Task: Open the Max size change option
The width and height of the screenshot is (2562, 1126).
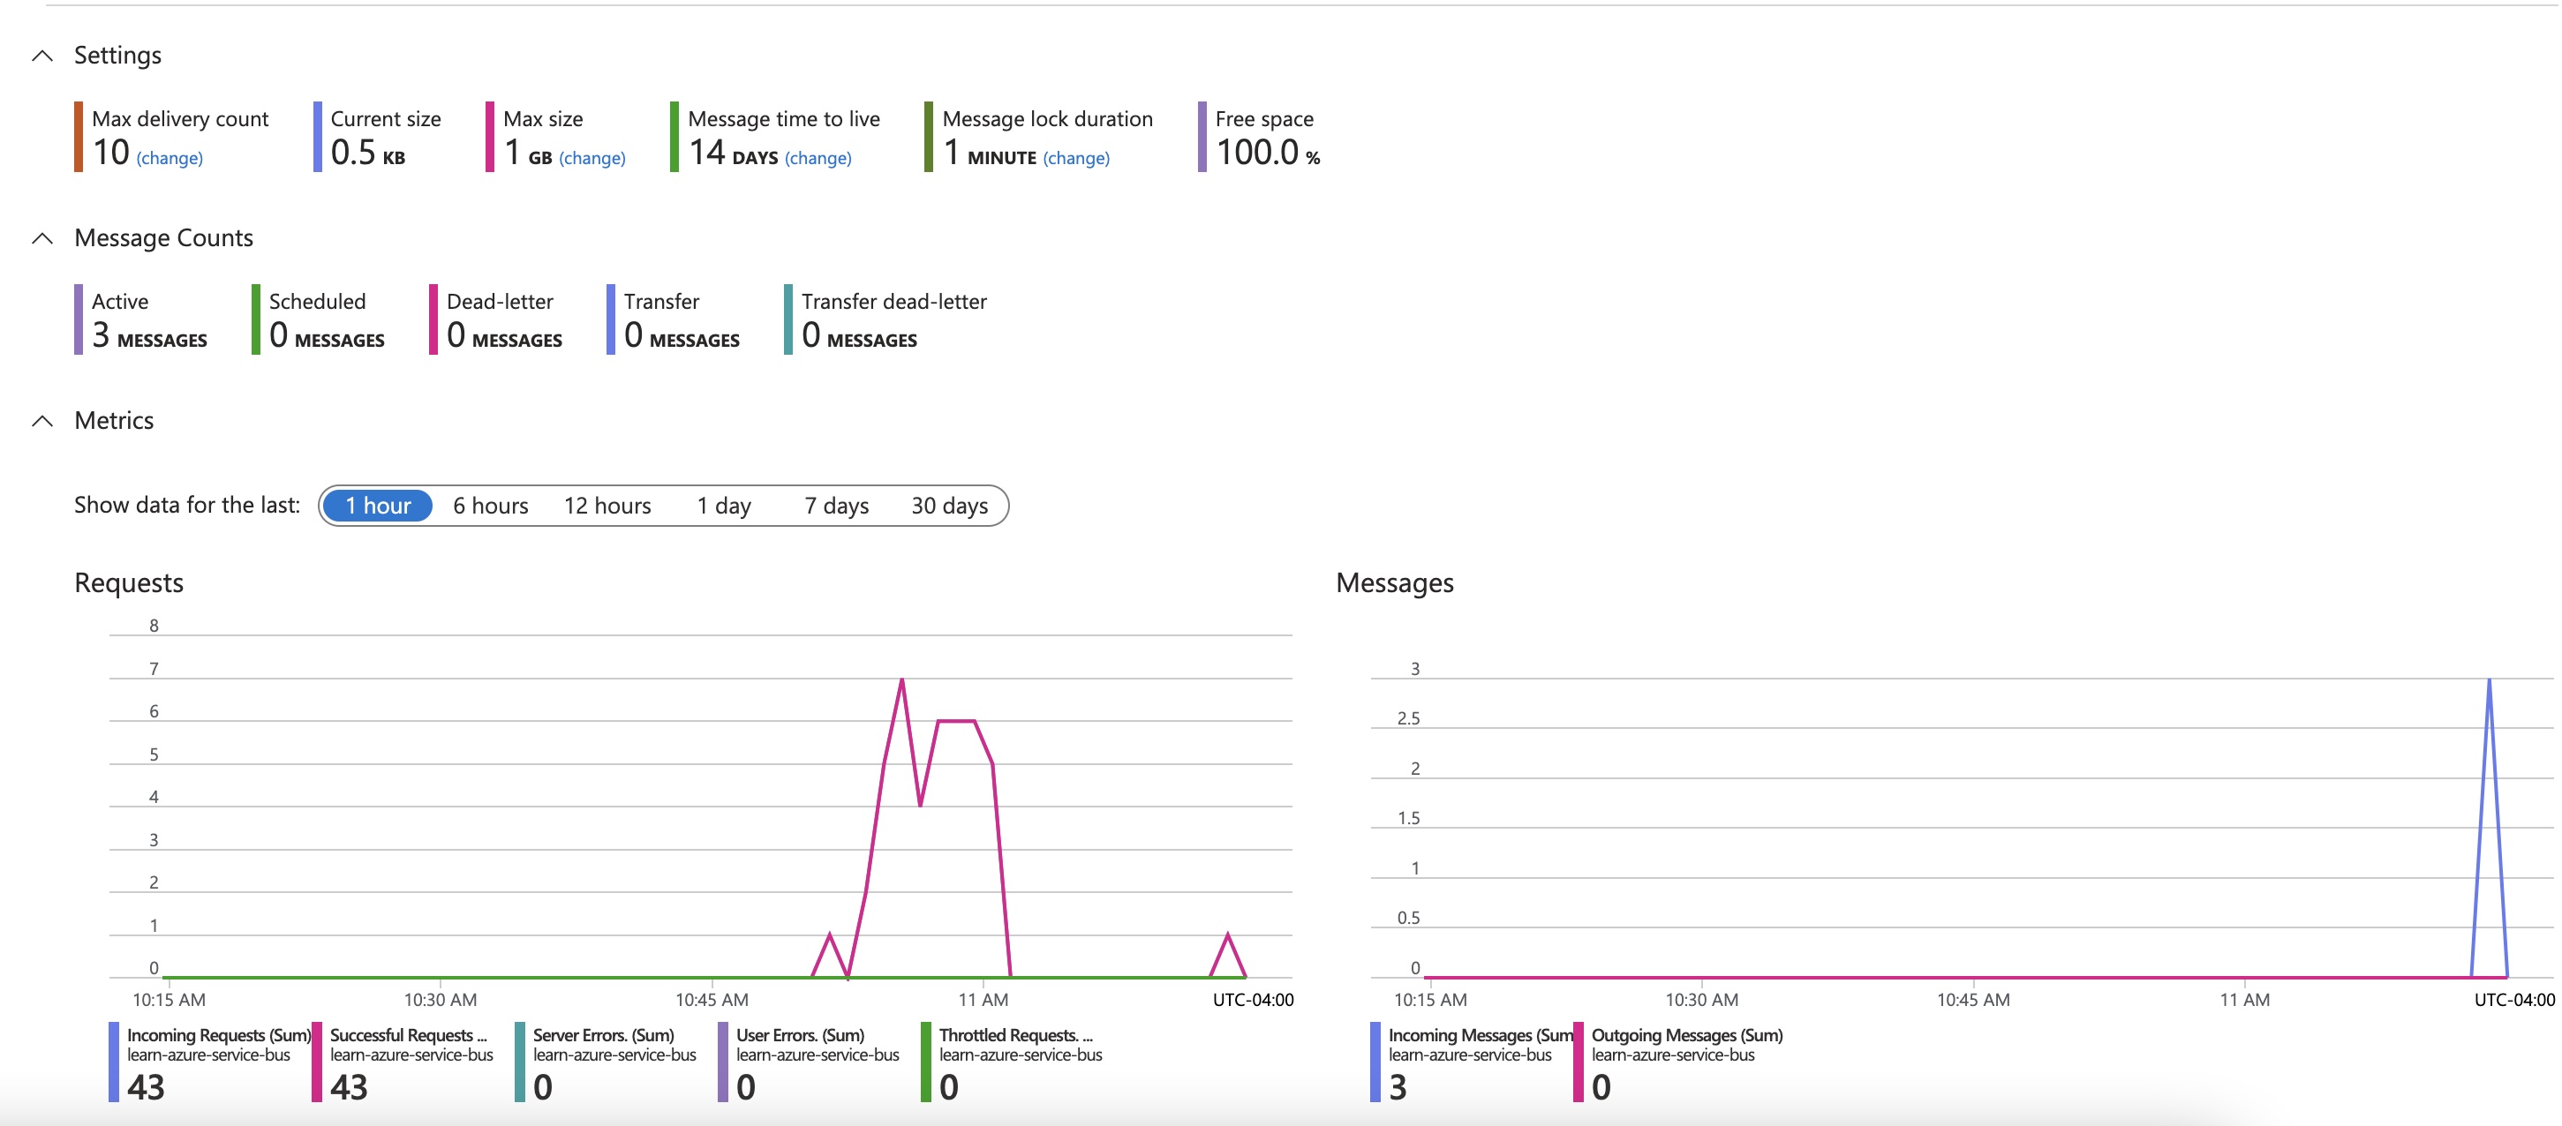Action: 592,157
